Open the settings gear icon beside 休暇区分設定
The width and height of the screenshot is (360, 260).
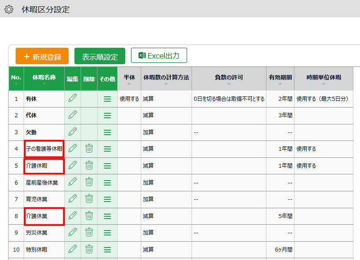[8, 9]
